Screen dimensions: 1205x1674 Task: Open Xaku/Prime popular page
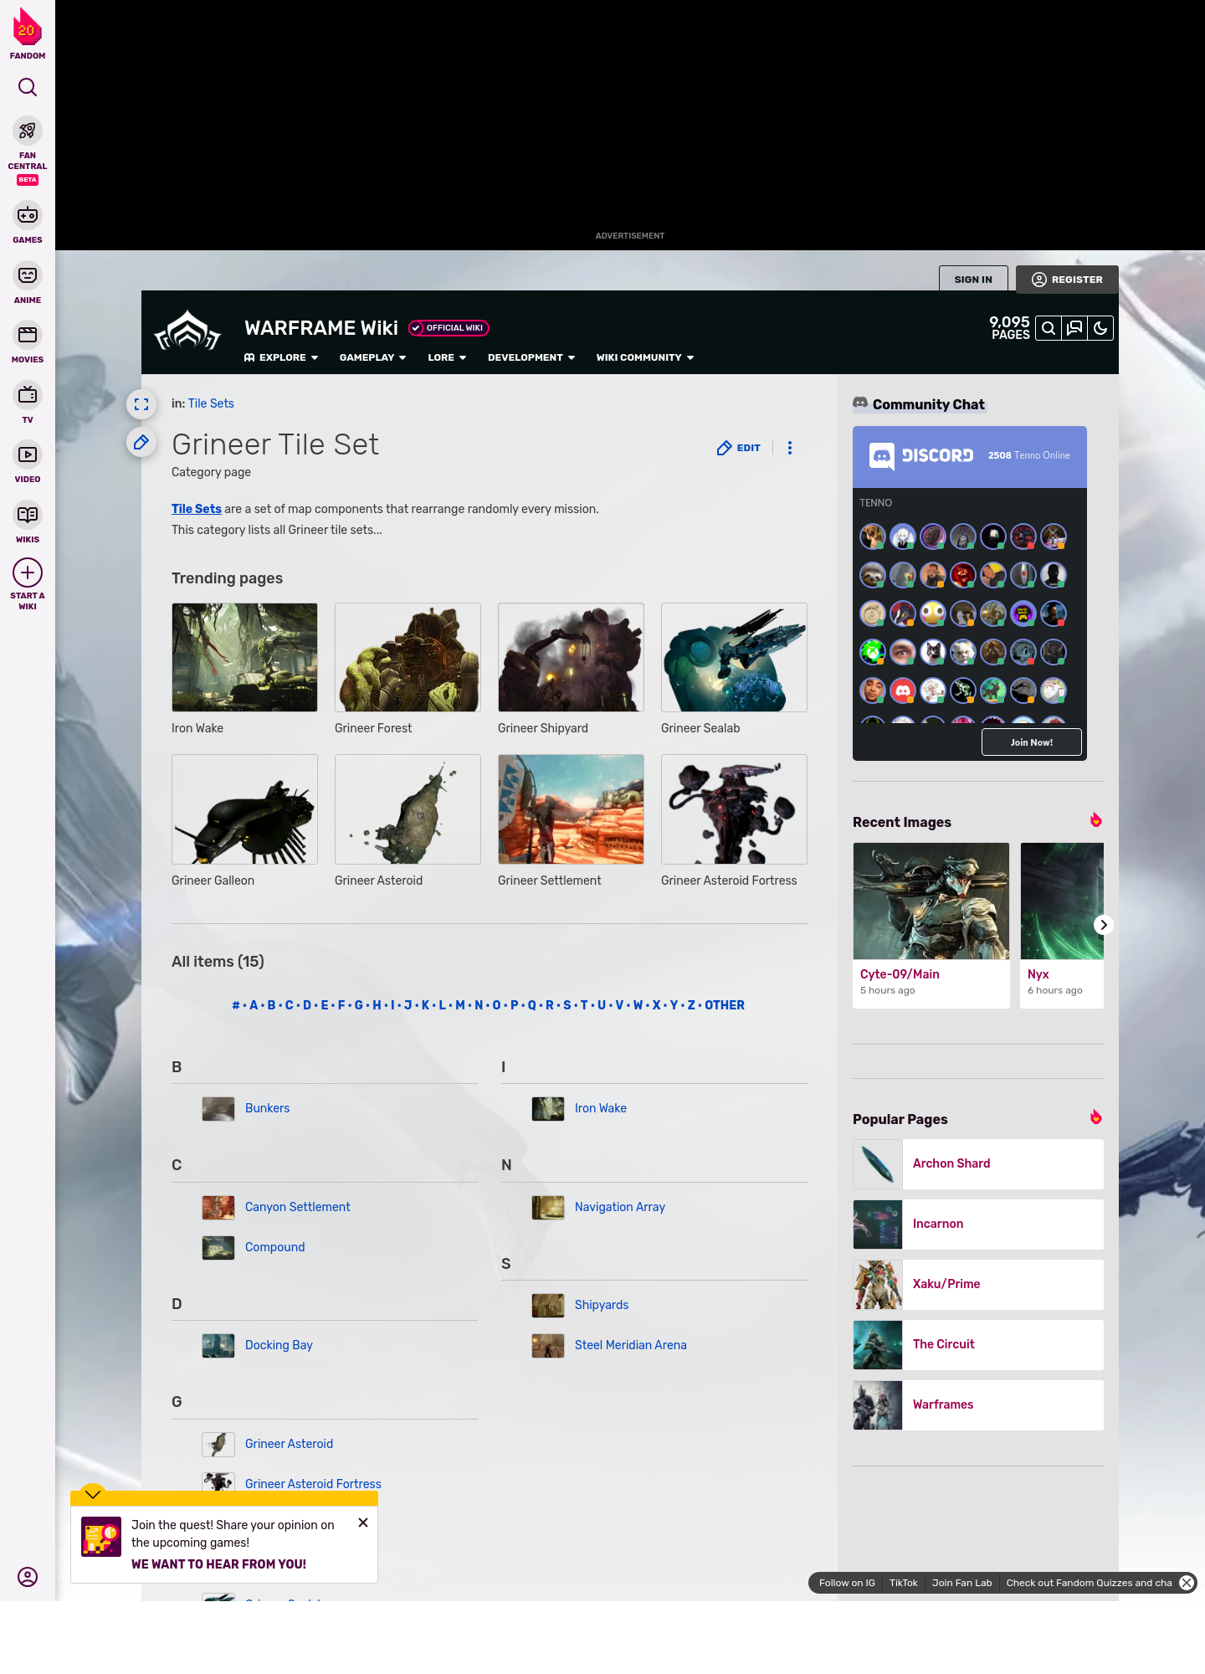pyautogui.click(x=978, y=1284)
